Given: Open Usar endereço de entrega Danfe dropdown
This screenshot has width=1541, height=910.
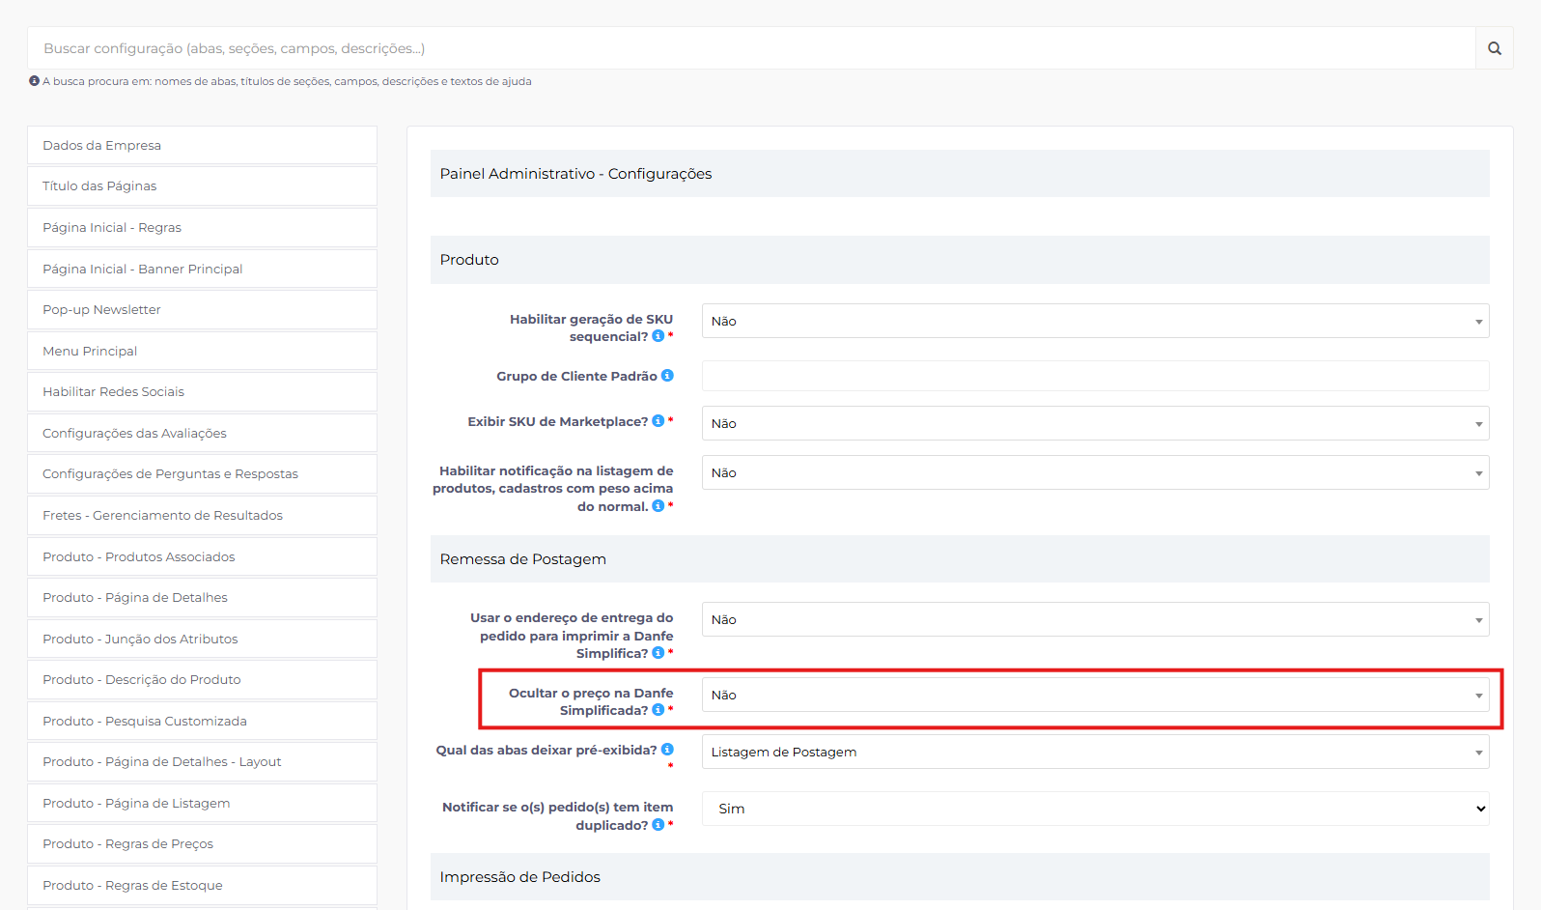Looking at the screenshot, I should [x=1094, y=620].
